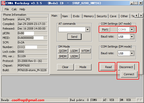Expand DM mode Baud rate dropdown

pos(132,53)
